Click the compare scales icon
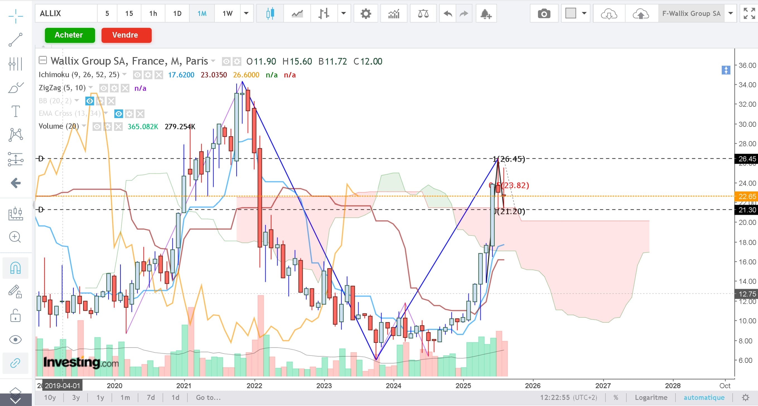 coord(423,14)
